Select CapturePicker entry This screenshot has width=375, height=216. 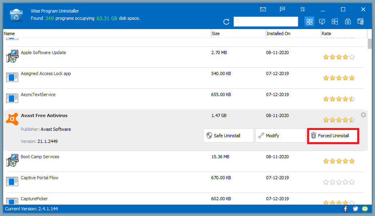[x=185, y=199]
